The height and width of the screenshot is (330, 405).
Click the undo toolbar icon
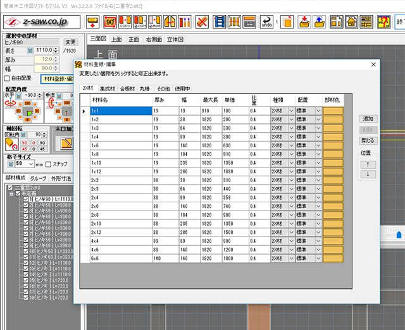click(x=266, y=22)
